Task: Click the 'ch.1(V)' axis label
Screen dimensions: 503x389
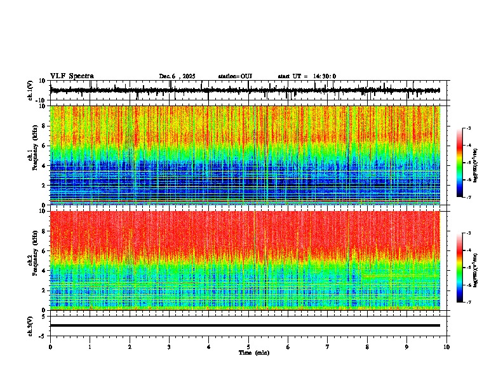Action: 30,90
